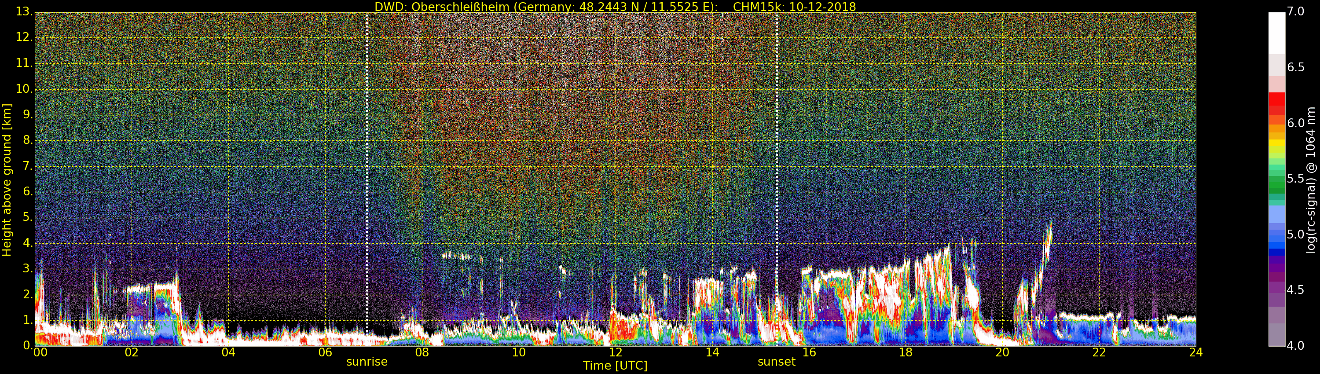Viewport: 1320px width, 374px height.
Task: Select the "16" time axis tick label
Action: pos(809,352)
